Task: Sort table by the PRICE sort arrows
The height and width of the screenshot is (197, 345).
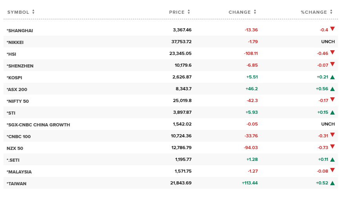Action: pyautogui.click(x=189, y=12)
